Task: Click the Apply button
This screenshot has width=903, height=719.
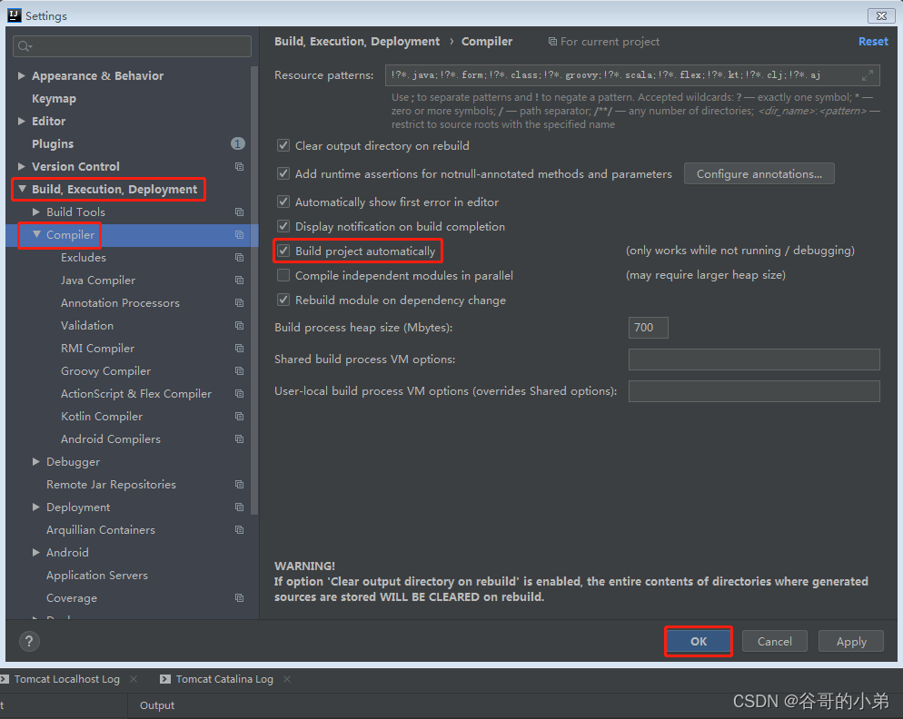Action: [x=851, y=641]
